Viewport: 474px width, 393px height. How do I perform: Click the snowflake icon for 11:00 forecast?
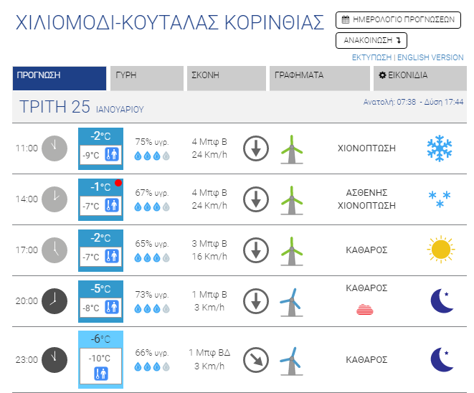(x=439, y=148)
